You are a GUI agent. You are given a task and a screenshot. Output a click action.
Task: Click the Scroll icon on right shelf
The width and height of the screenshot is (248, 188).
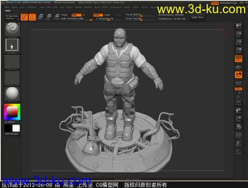click(238, 26)
